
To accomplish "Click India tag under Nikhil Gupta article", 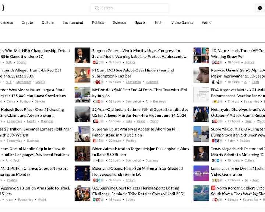I will click(x=129, y=121).
